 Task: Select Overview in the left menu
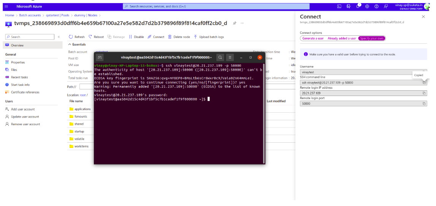[33, 45]
